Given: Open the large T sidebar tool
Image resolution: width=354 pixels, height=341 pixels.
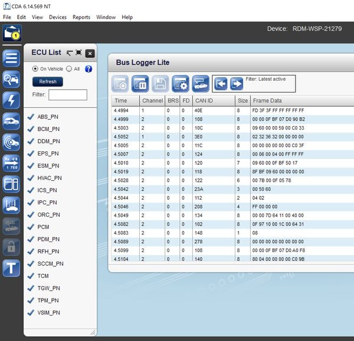Looking at the screenshot, I should point(11,268).
